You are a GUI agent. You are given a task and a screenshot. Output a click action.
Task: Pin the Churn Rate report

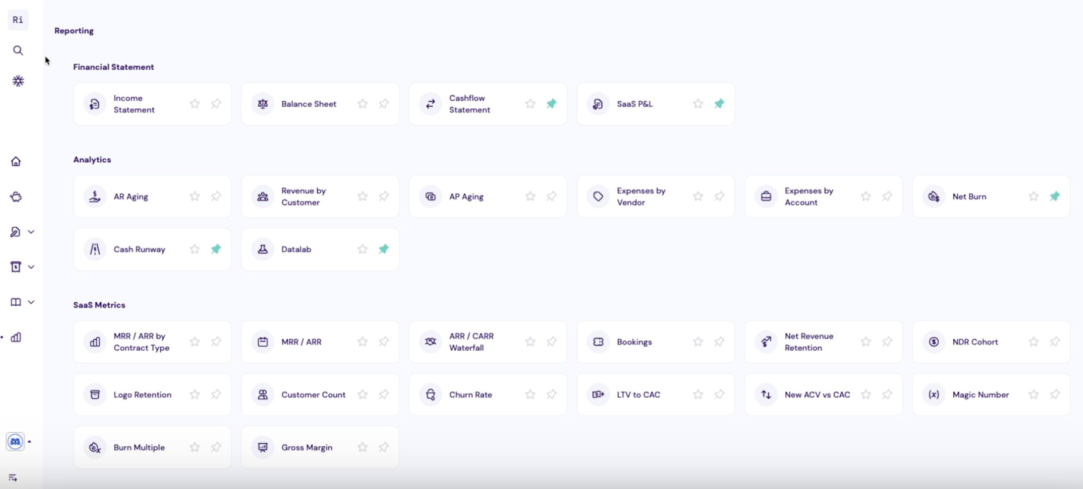(551, 395)
